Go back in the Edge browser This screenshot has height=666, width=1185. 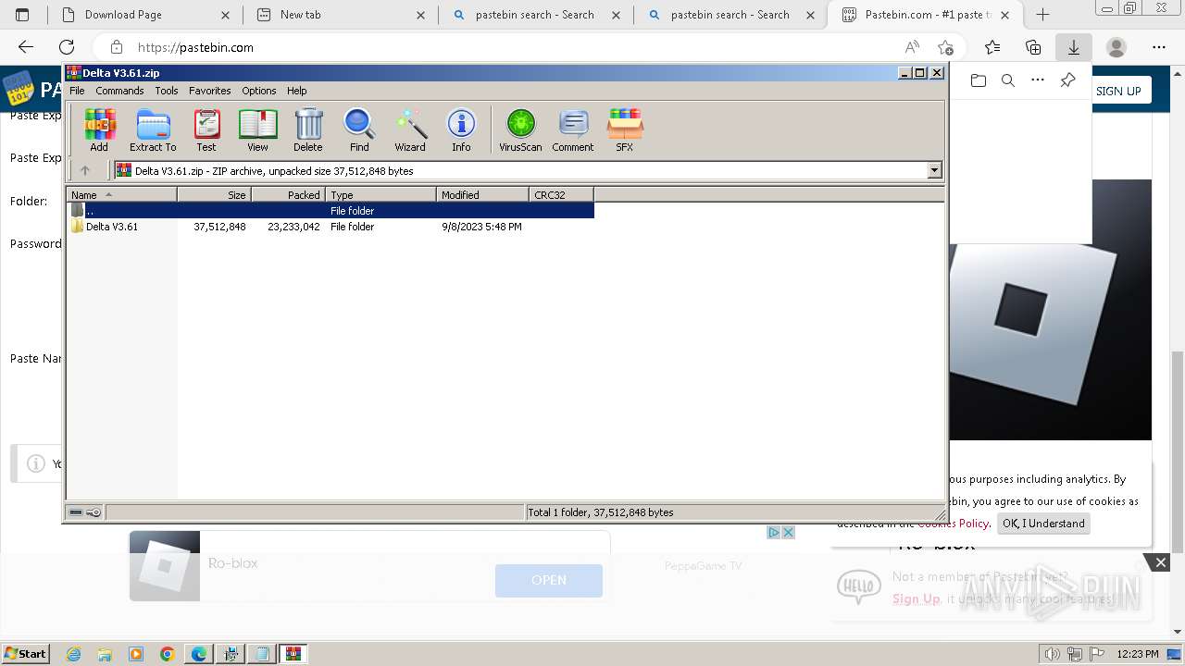click(26, 47)
